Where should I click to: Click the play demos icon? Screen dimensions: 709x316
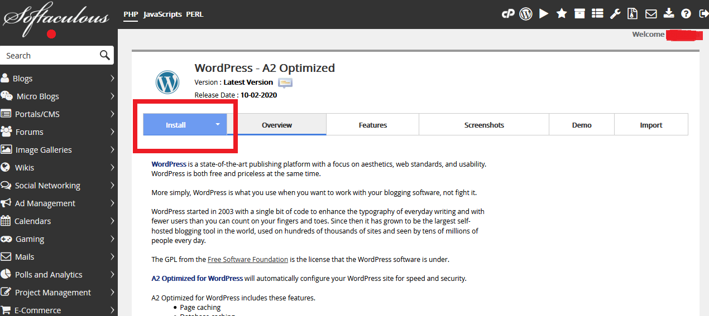tap(544, 14)
